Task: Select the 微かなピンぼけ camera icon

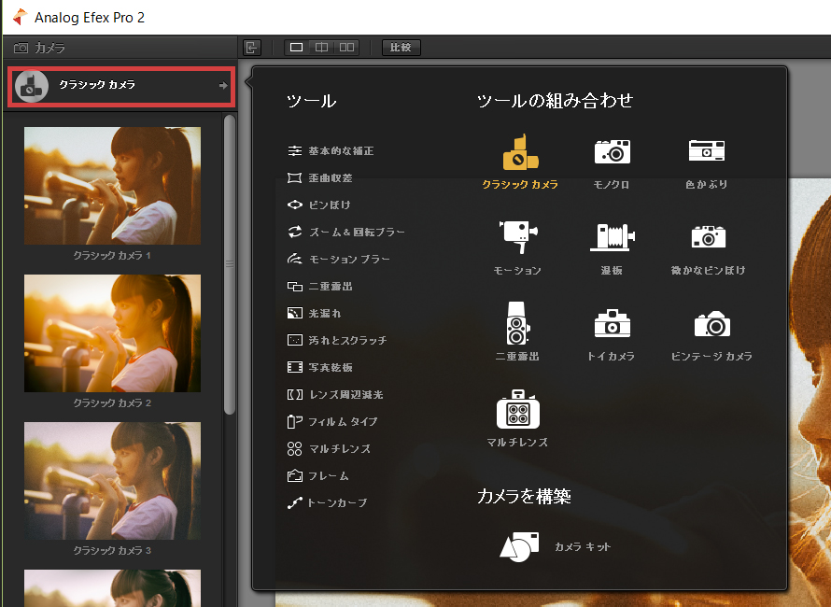Action: pos(709,237)
